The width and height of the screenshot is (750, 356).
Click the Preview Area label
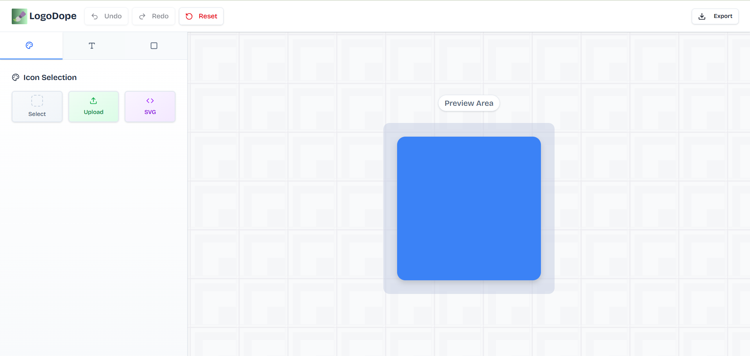pos(469,103)
